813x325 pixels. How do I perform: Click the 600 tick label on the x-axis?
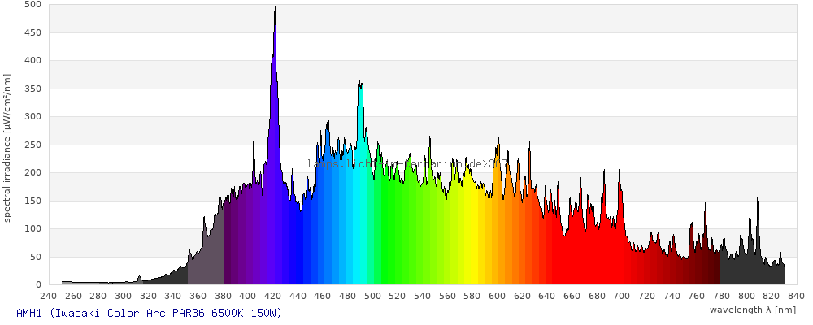click(497, 296)
